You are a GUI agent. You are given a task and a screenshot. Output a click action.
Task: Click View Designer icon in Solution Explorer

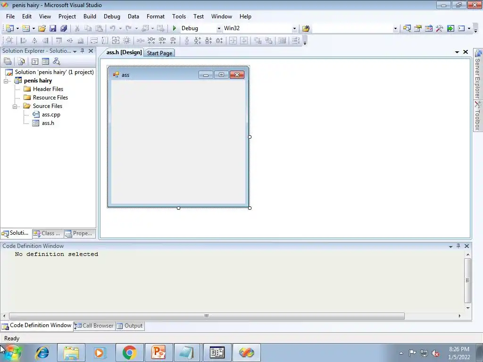pos(46,61)
